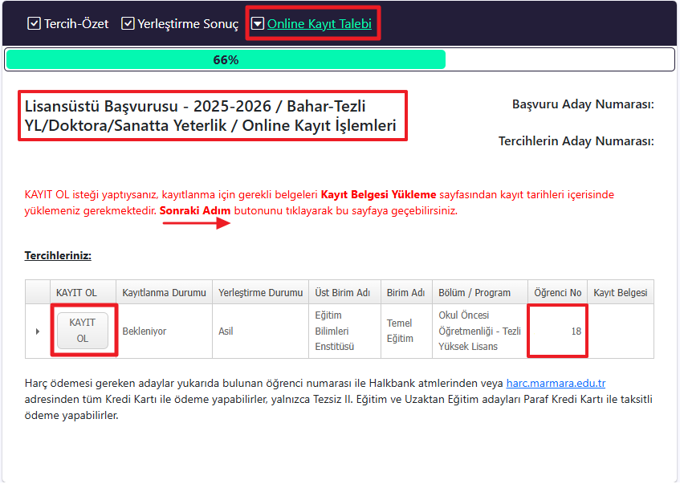Screen dimensions: 680x484
Task: Sort the table by Öğrenci No column
Action: pyautogui.click(x=557, y=292)
